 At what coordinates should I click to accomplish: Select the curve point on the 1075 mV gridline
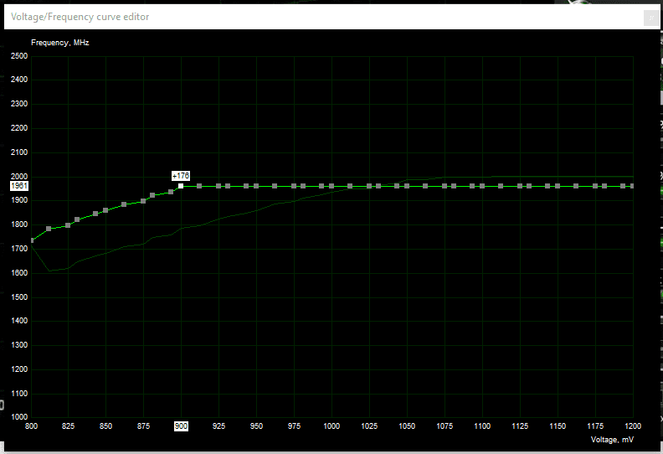pyautogui.click(x=445, y=186)
